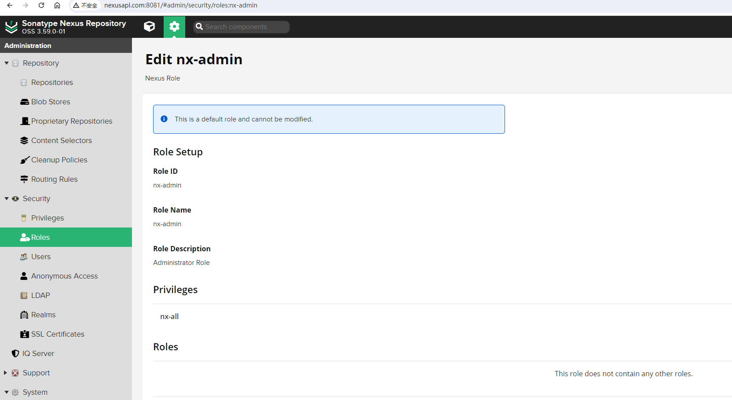
Task: Open Administration with the gear icon
Action: (x=174, y=27)
